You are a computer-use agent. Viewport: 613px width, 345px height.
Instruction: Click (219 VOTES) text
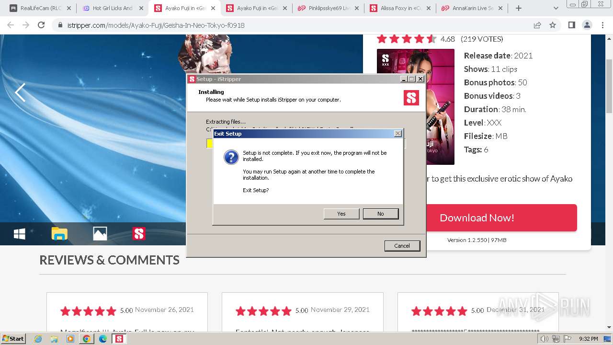tap(482, 39)
